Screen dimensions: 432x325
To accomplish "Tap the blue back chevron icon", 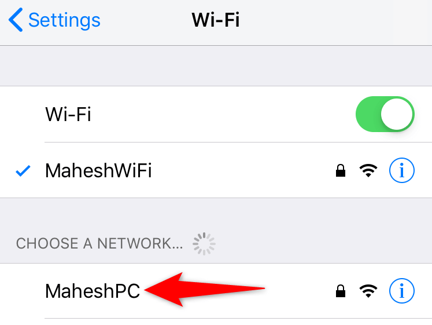I will (16, 20).
